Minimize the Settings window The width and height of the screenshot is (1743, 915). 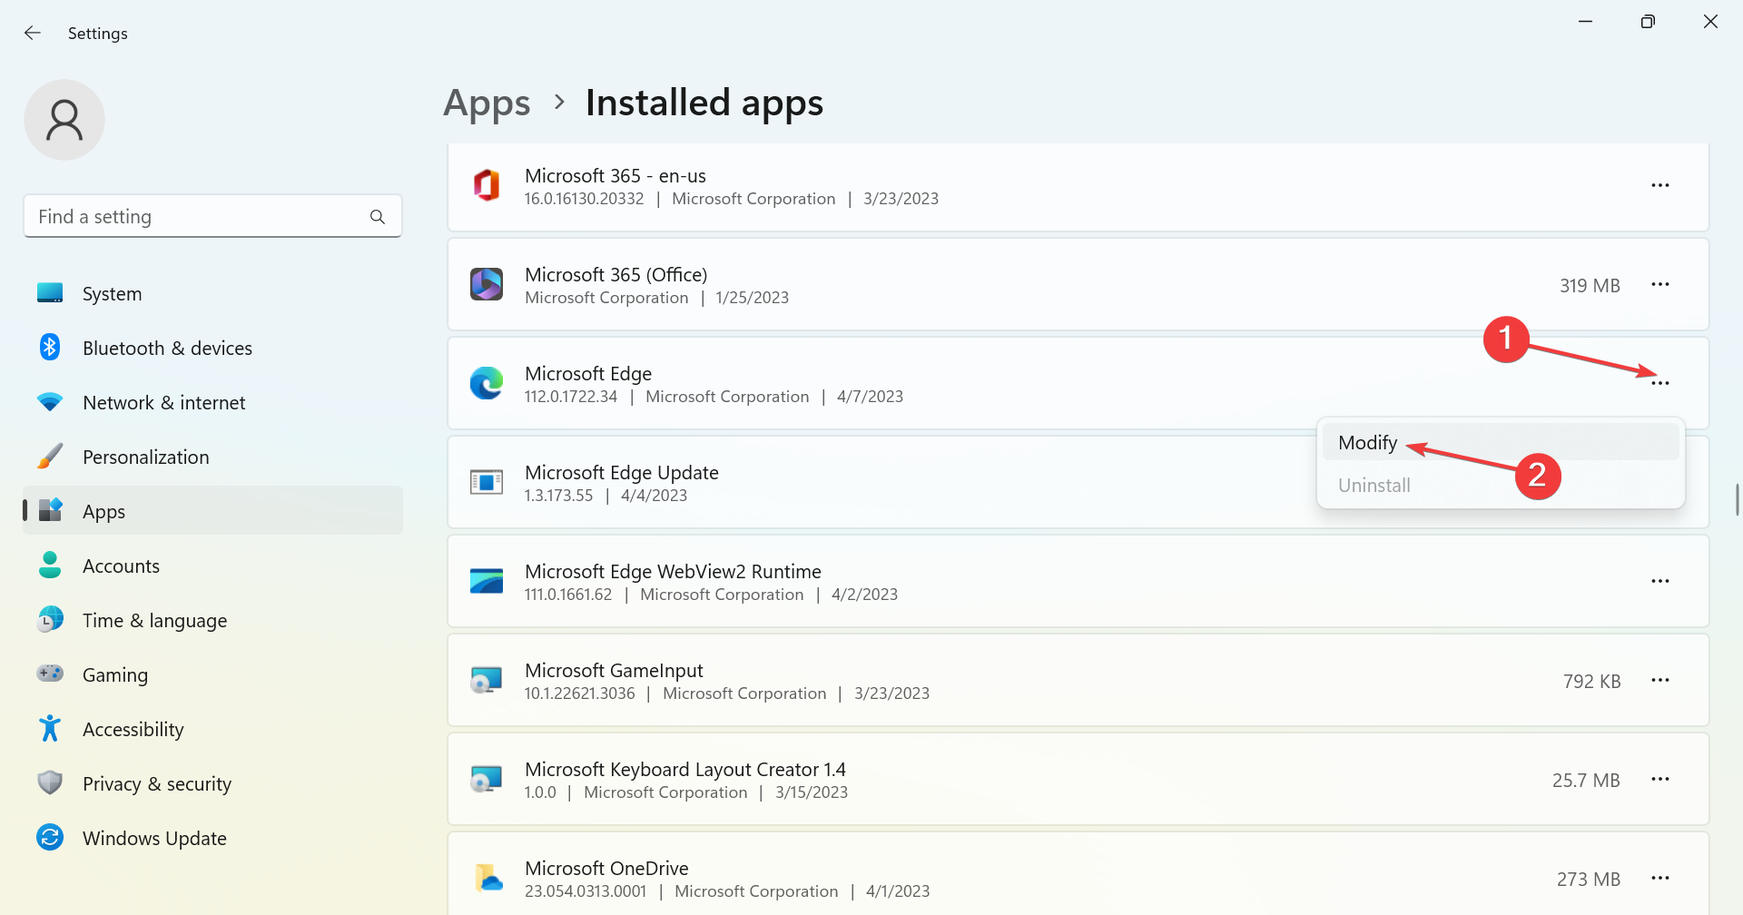tap(1585, 21)
